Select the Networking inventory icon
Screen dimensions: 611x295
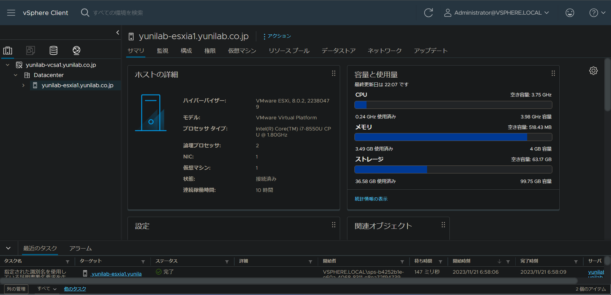(76, 50)
